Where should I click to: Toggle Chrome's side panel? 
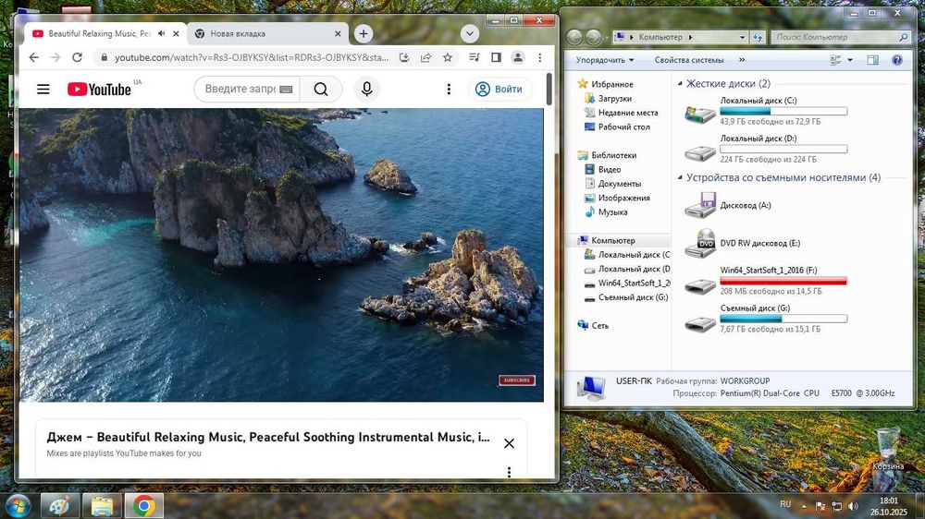[x=496, y=57]
